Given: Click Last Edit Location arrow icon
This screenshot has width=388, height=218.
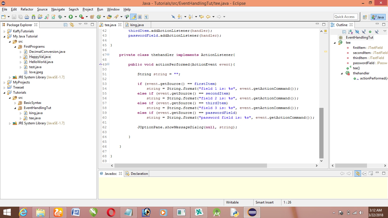Looking at the screenshot, I should (201, 17).
